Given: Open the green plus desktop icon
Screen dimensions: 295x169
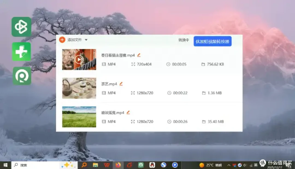Looking at the screenshot, I should click(x=22, y=52).
